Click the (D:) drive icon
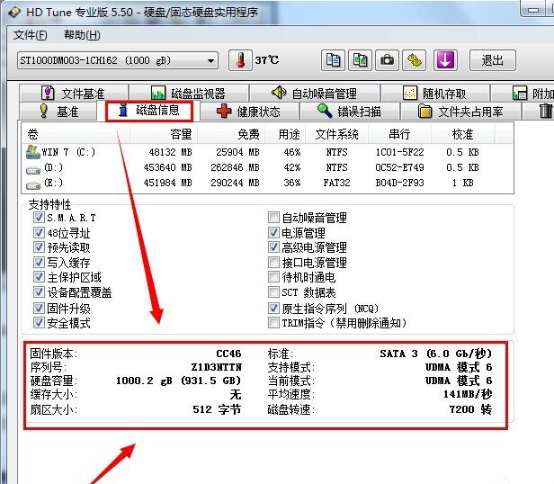 tap(33, 171)
